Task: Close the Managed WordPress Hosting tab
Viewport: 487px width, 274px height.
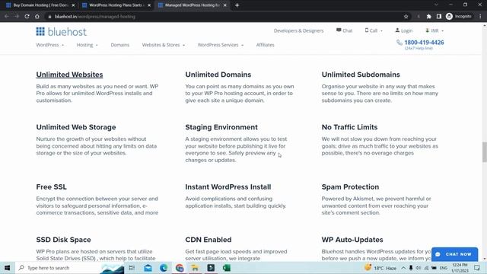Action: pos(225,5)
